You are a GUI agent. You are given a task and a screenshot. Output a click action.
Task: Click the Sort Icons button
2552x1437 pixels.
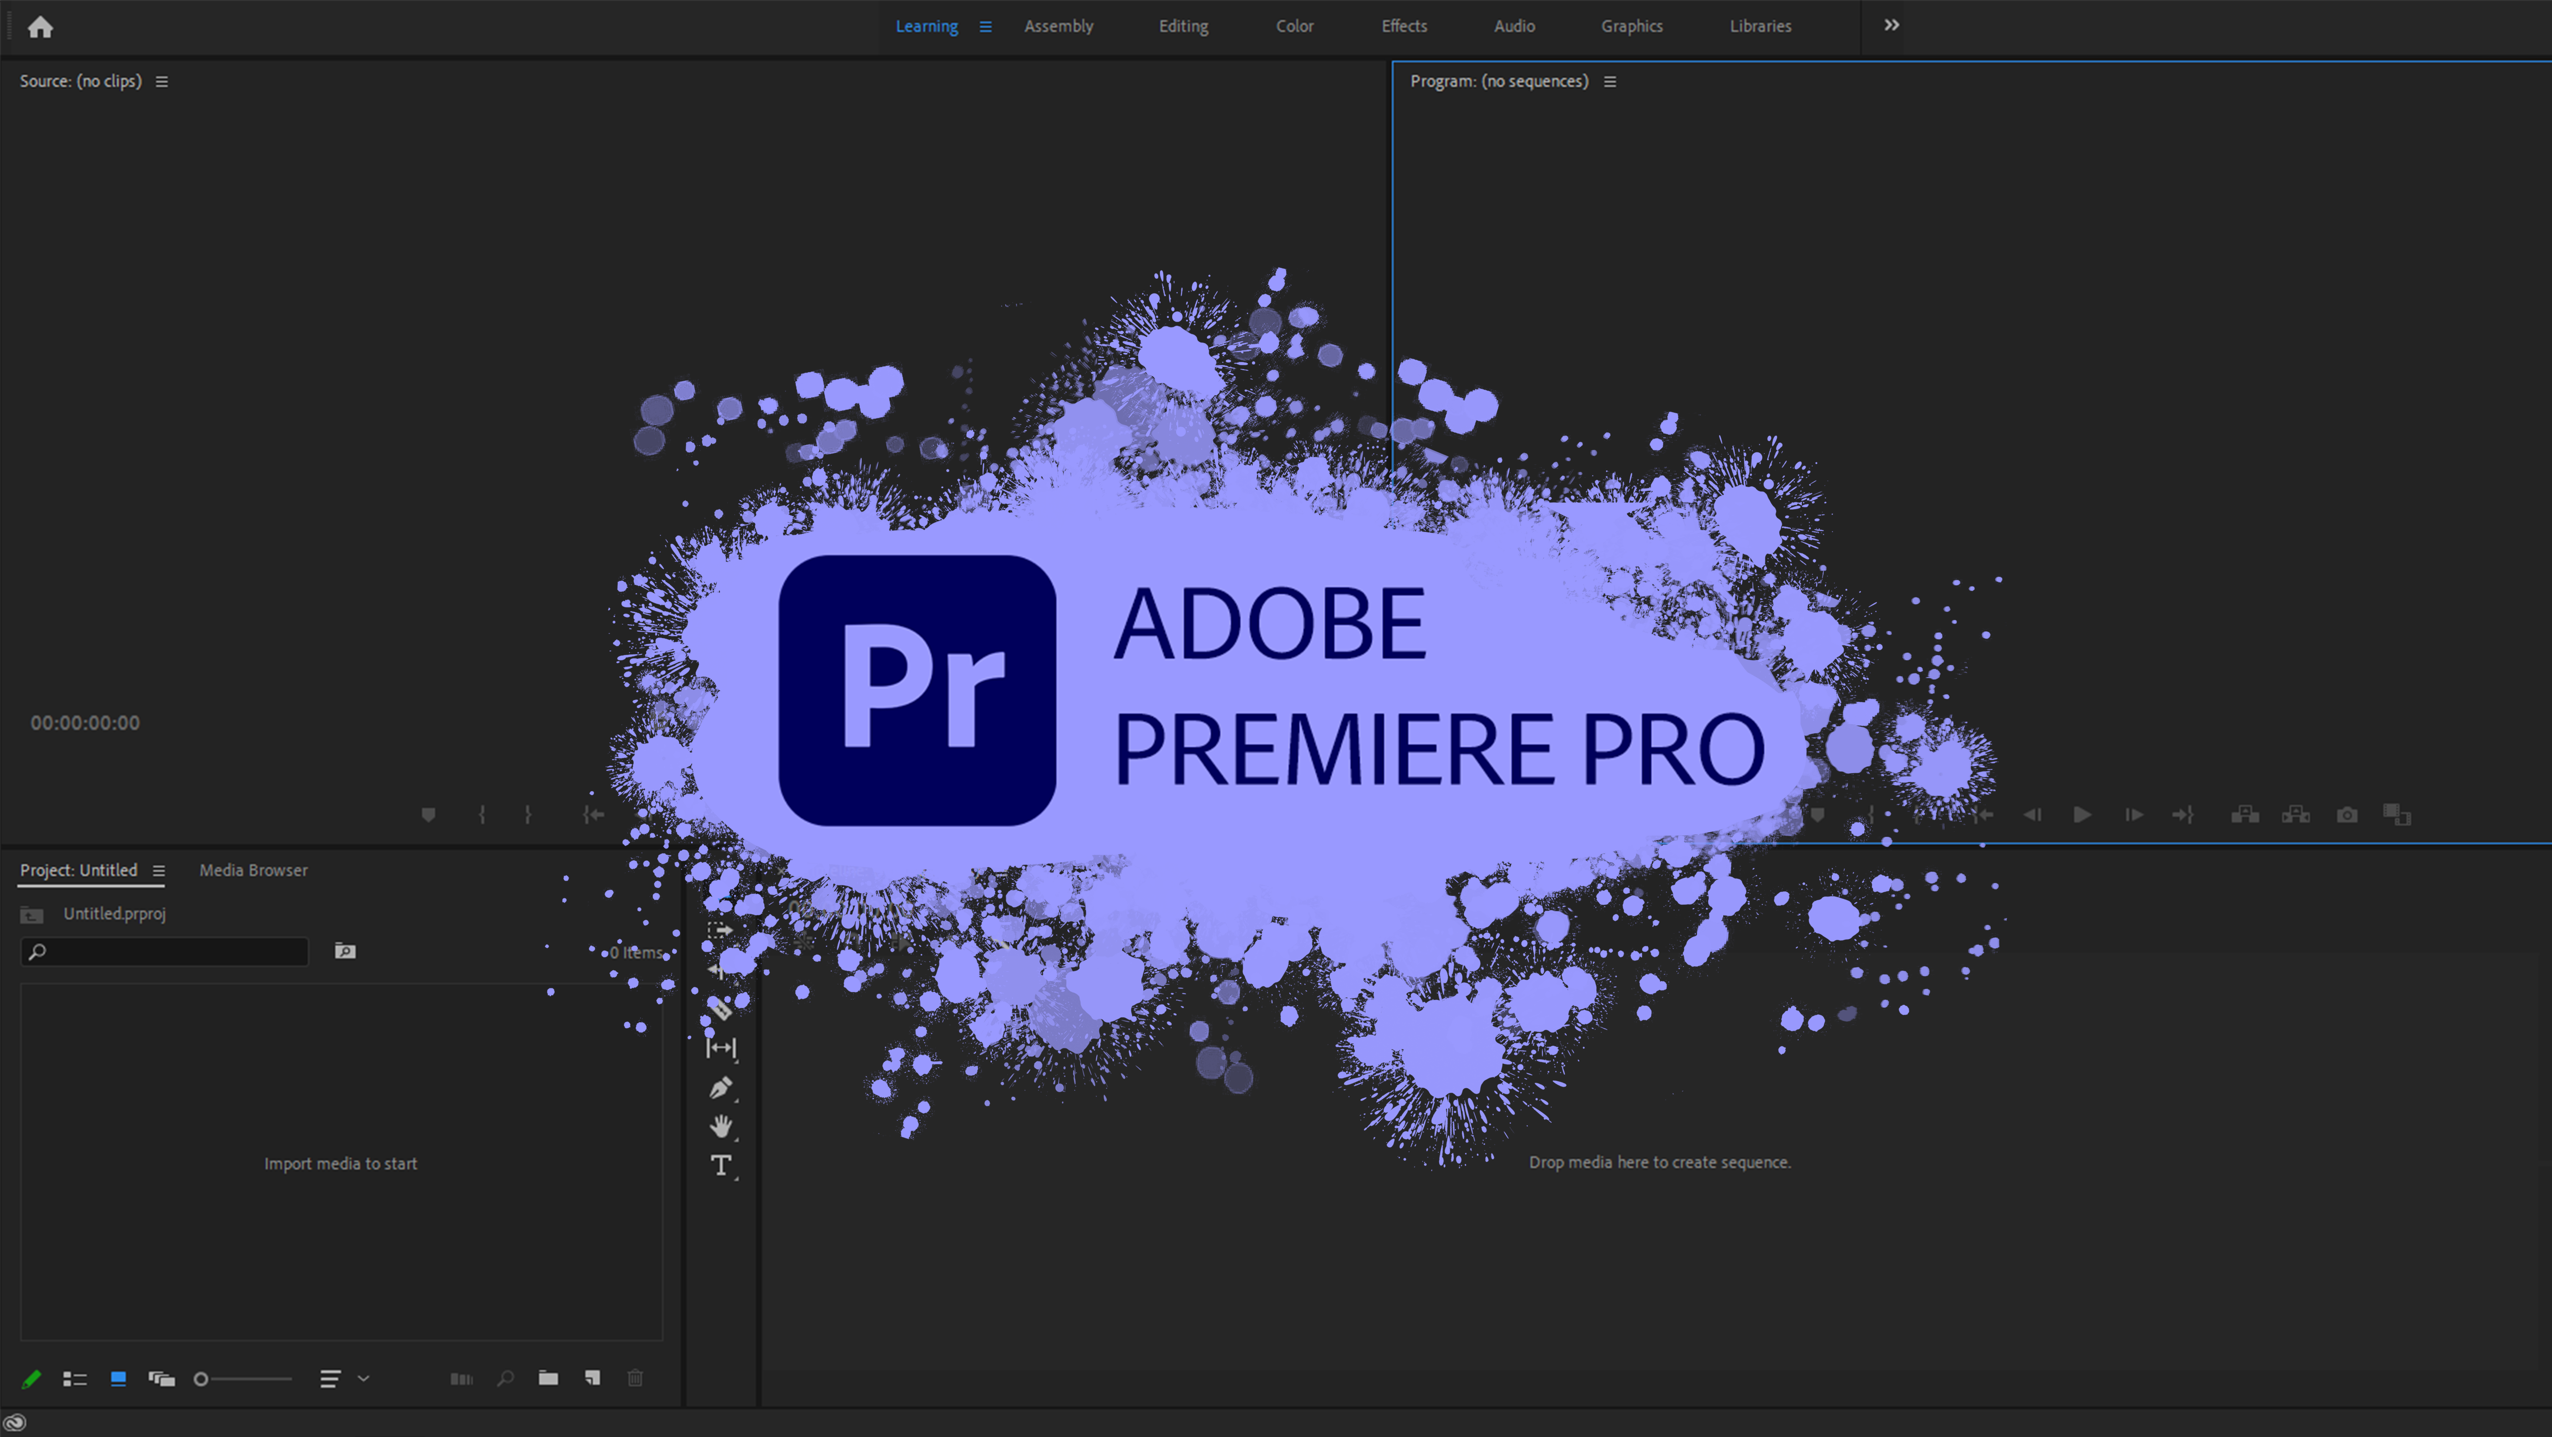coord(330,1379)
